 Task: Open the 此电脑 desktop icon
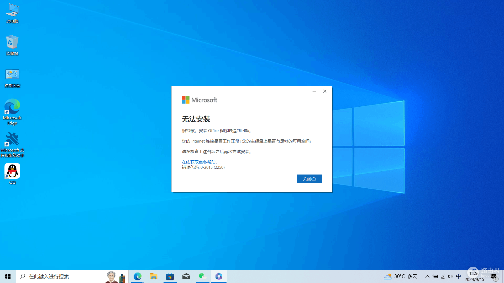12,13
